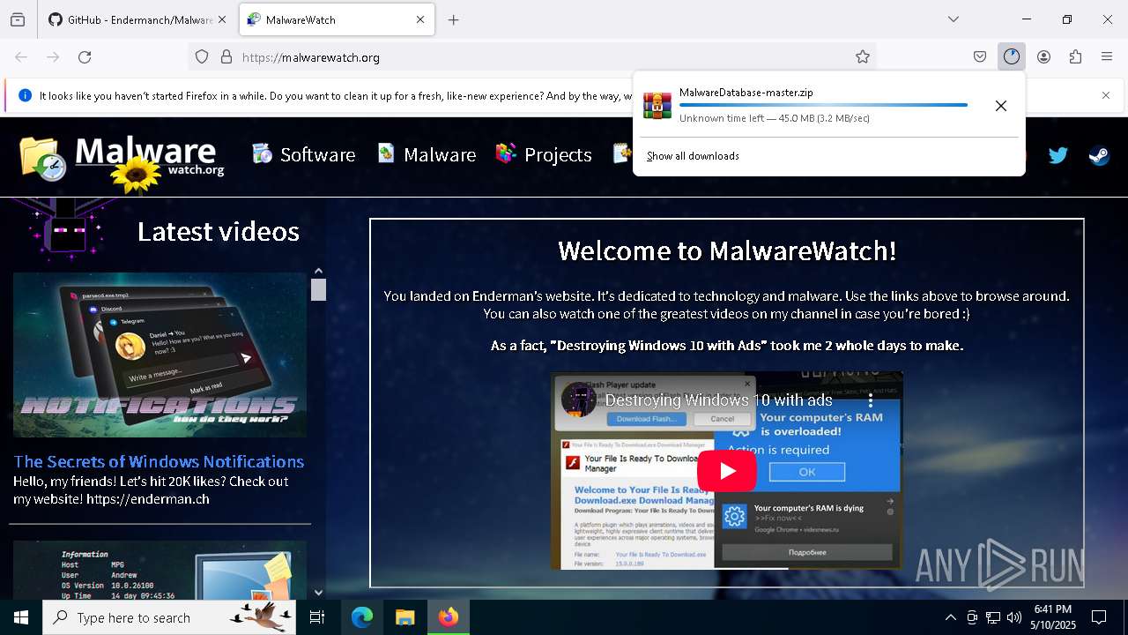Close the GitHub tab

pyautogui.click(x=222, y=19)
